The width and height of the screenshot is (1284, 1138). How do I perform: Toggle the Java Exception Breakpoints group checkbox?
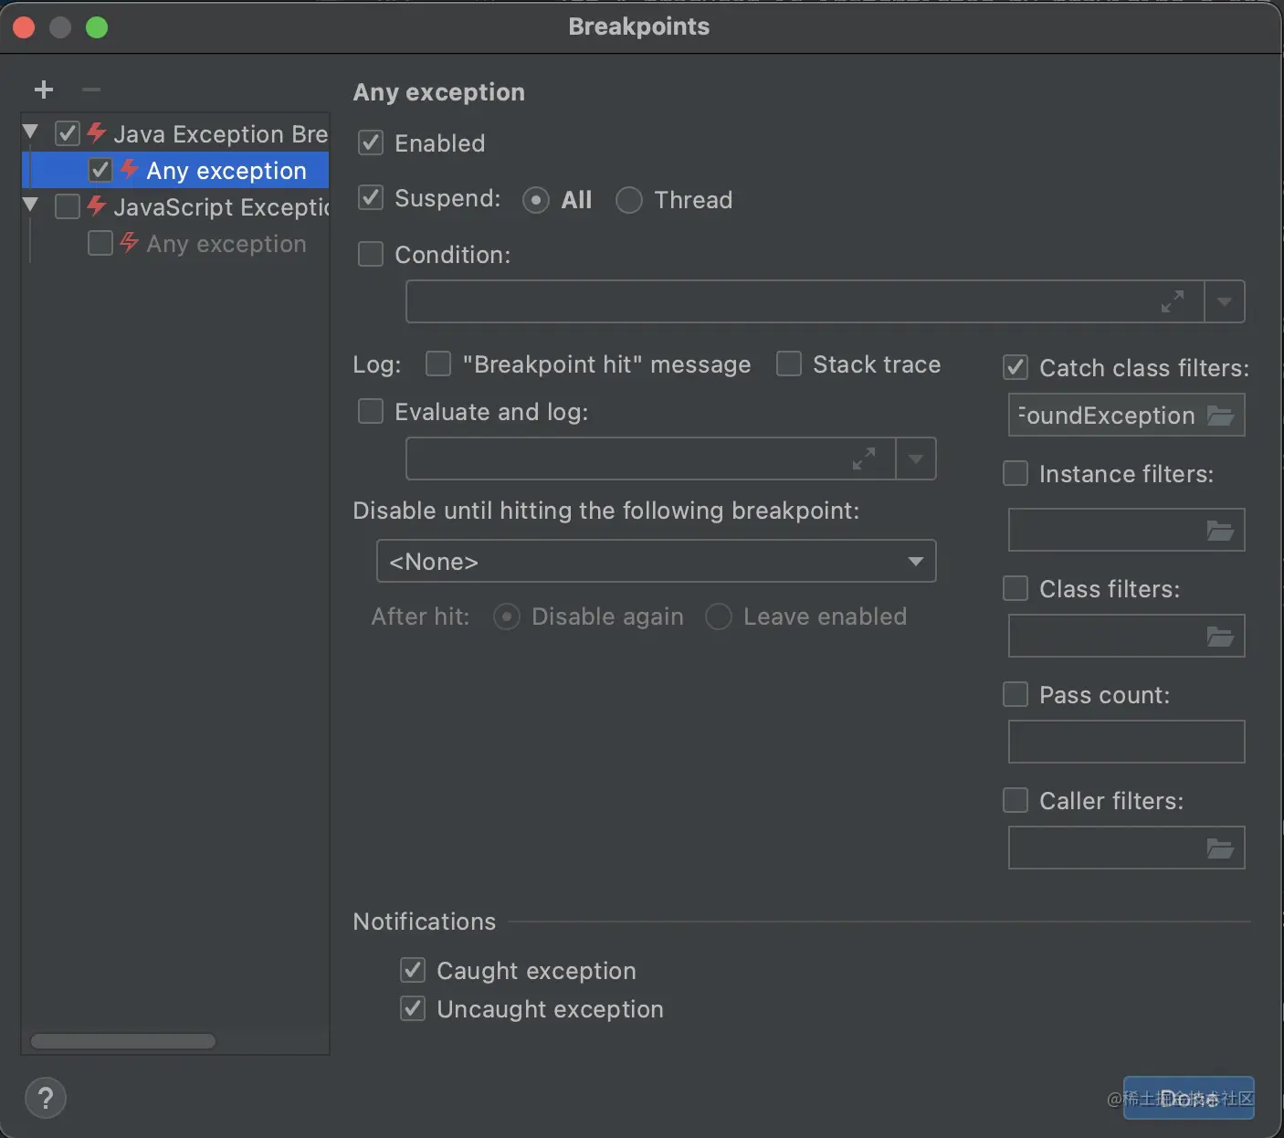point(68,133)
